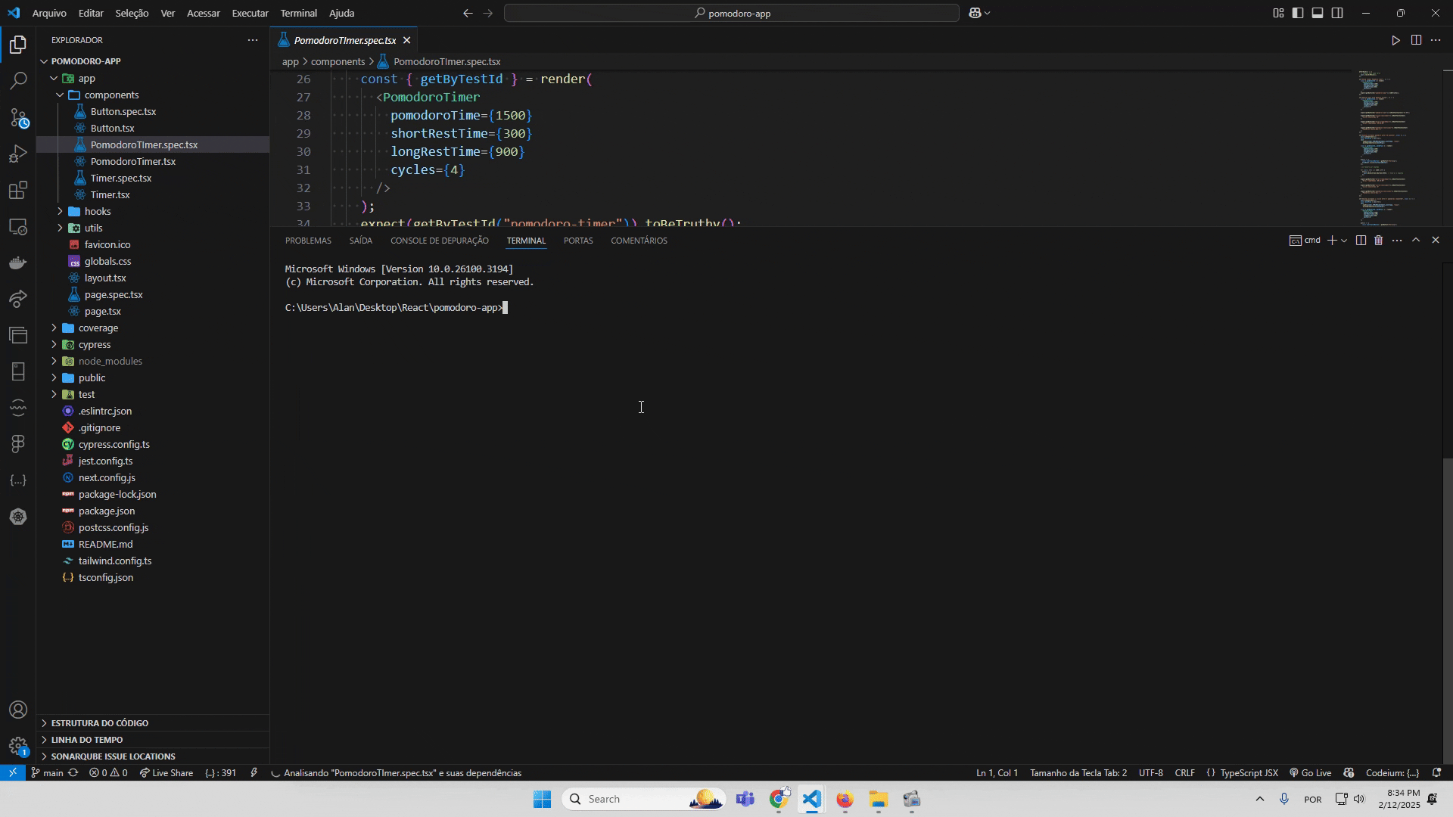Viewport: 1453px width, 817px height.
Task: Open the Terminal menu in menu bar
Action: pos(298,13)
